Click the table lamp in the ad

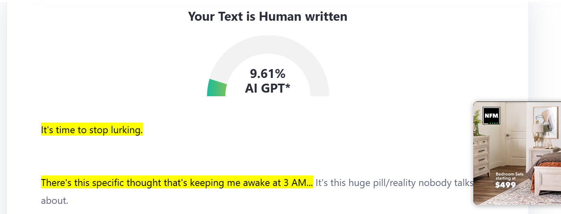538,134
